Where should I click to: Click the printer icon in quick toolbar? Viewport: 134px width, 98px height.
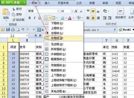13,30
